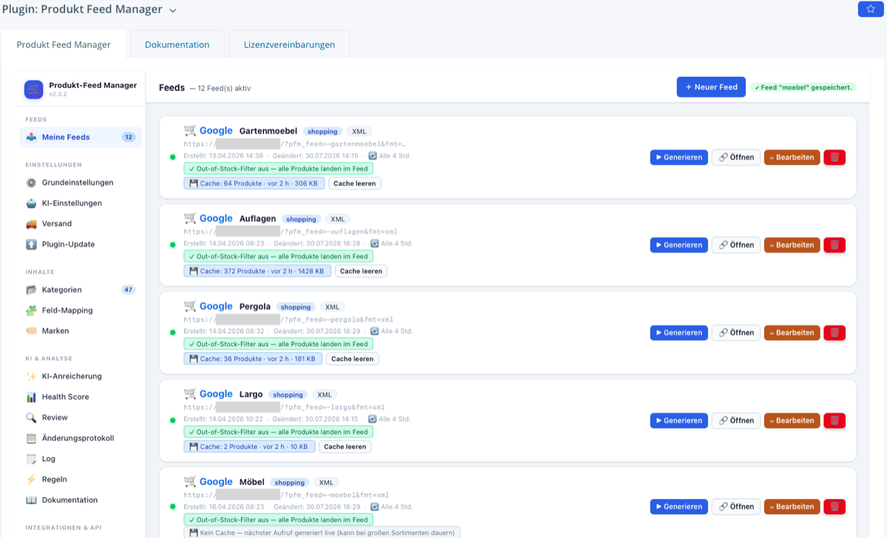Image resolution: width=887 pixels, height=538 pixels.
Task: Click the sidebar Dokumentation book icon
Action: click(x=31, y=500)
